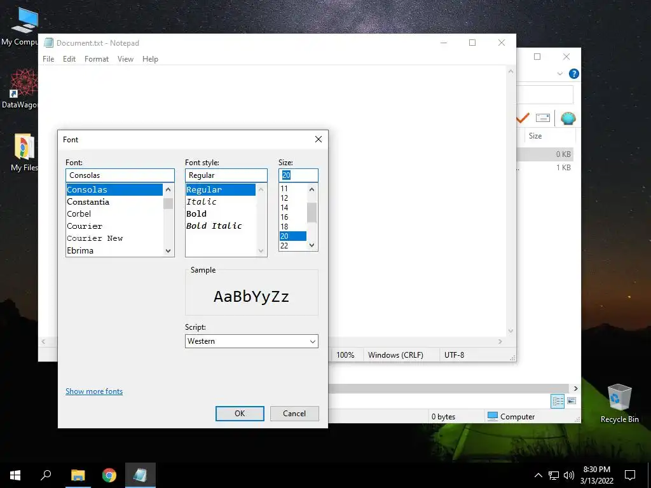The width and height of the screenshot is (651, 488).
Task: Click font list scroll down arrow
Action: tap(168, 250)
